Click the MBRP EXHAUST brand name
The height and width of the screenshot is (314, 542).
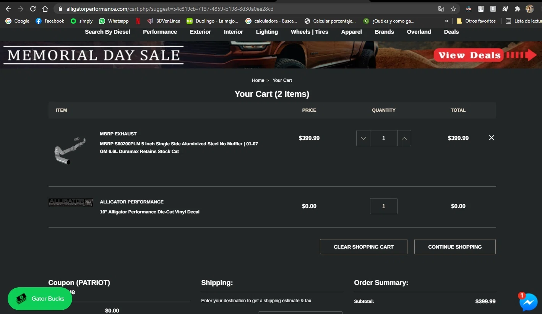pyautogui.click(x=118, y=134)
